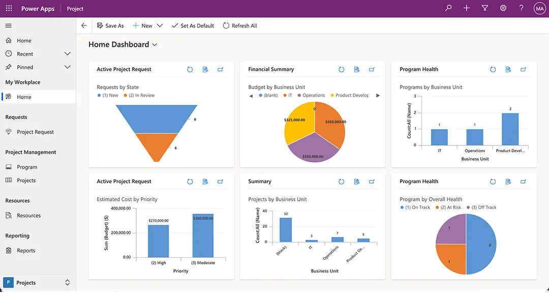
Task: View records behind the Program Health chart
Action: [508, 69]
